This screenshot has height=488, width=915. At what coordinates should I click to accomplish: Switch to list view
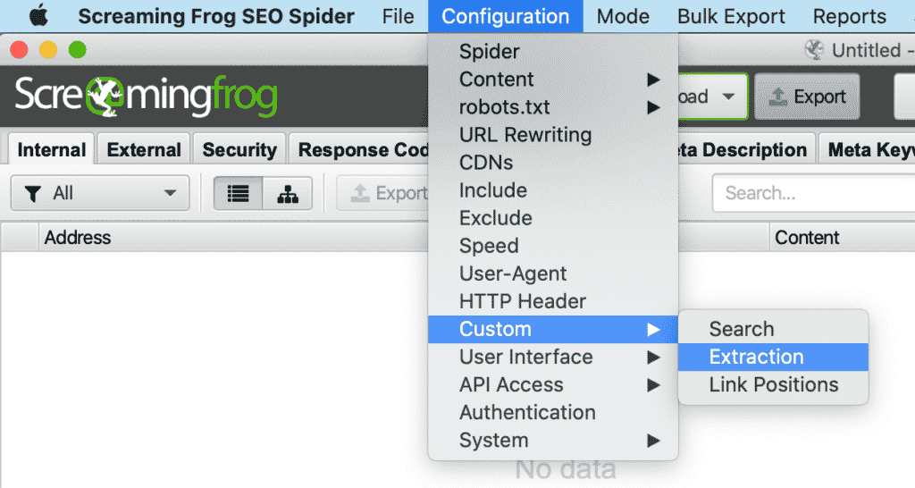click(x=238, y=193)
